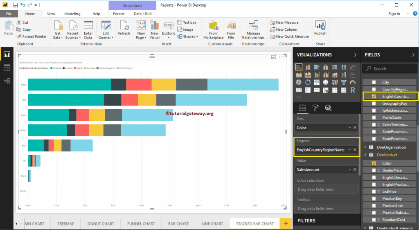This screenshot has height=230, width=419.
Task: Go to the LINE CHART page tab
Action: click(212, 224)
